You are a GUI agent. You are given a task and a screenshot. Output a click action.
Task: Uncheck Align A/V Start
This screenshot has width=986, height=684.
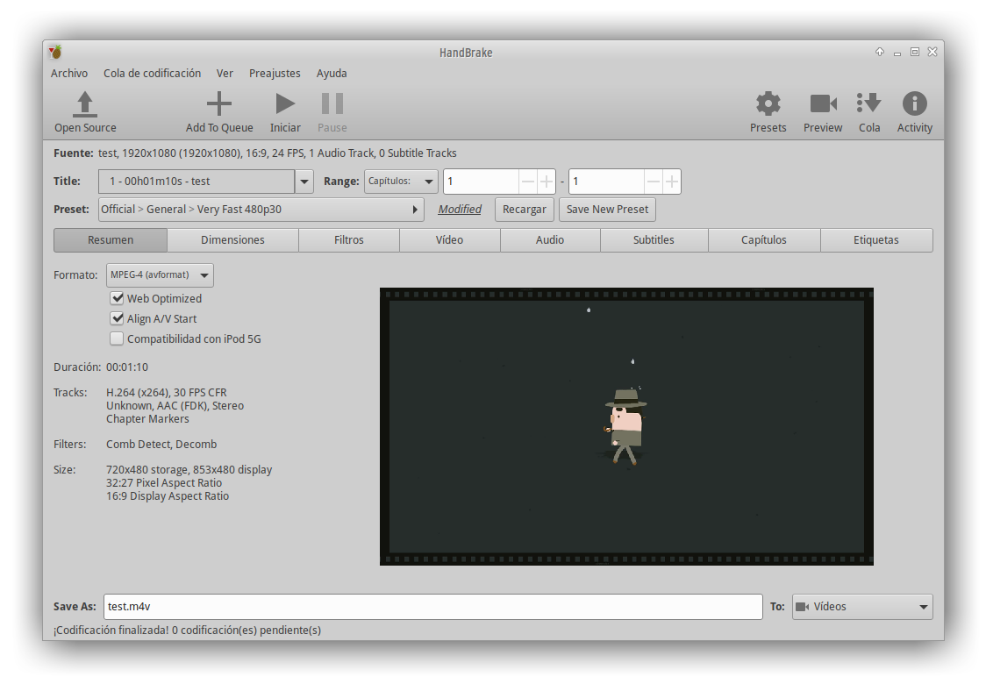[117, 318]
